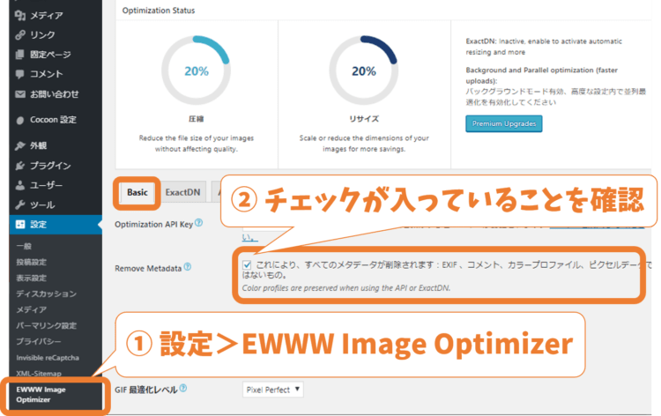Click the リサイズ 20% progress circle
The image size is (661, 416).
click(x=363, y=71)
